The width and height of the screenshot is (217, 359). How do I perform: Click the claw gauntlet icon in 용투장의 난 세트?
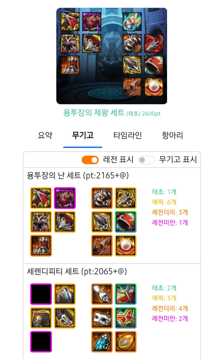pos(41,246)
